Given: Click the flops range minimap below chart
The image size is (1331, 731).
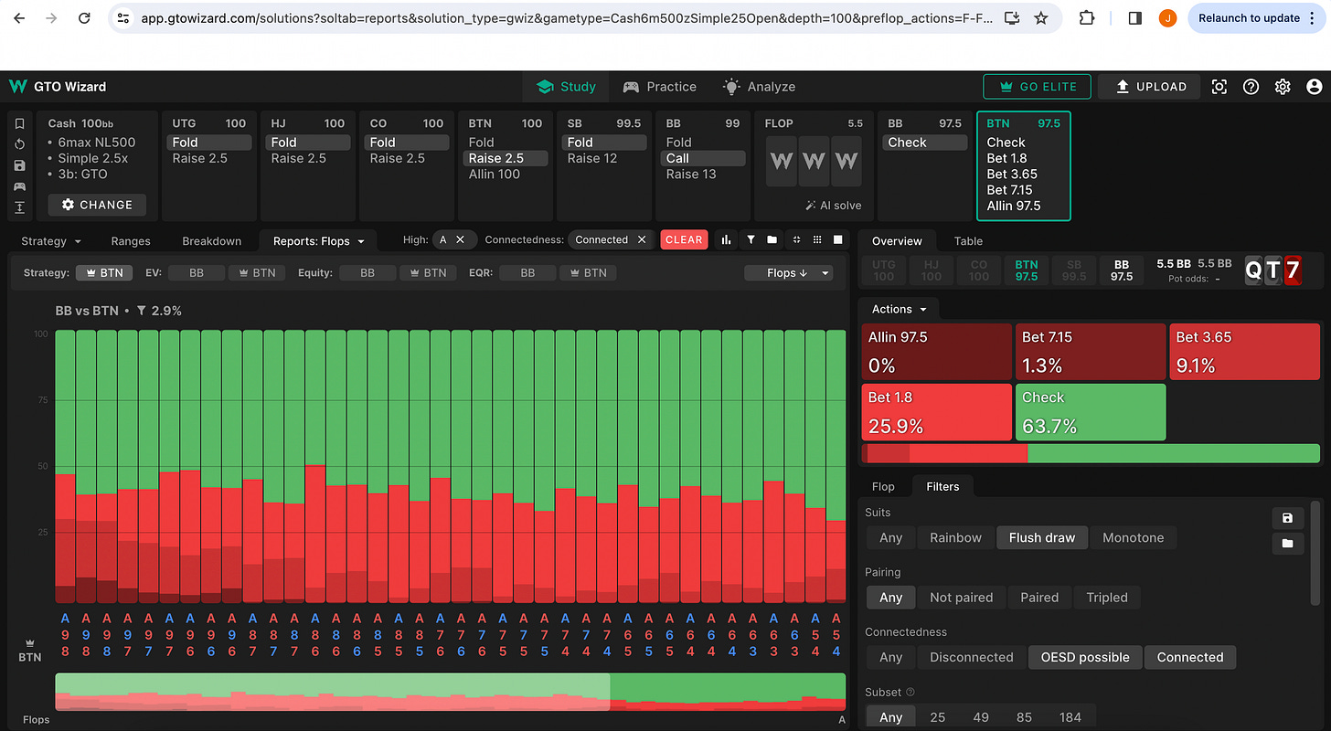Looking at the screenshot, I should pyautogui.click(x=450, y=692).
